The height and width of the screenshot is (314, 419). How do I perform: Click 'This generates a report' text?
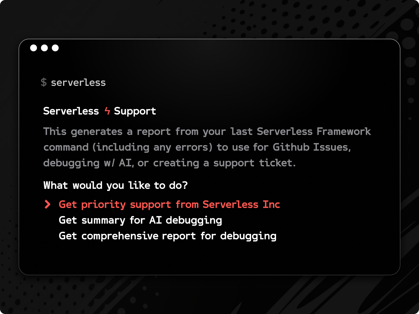pyautogui.click(x=107, y=131)
